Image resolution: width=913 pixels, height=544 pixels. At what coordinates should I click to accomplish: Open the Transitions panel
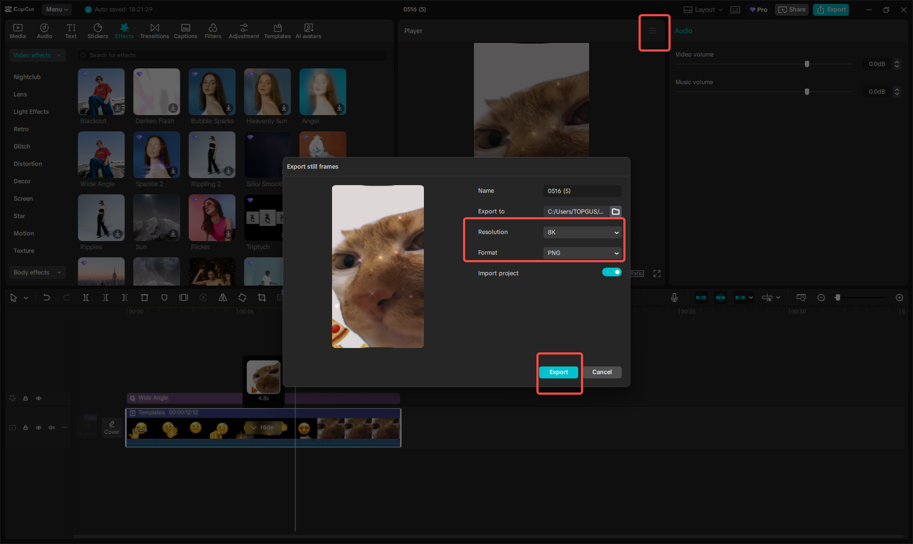coord(154,31)
